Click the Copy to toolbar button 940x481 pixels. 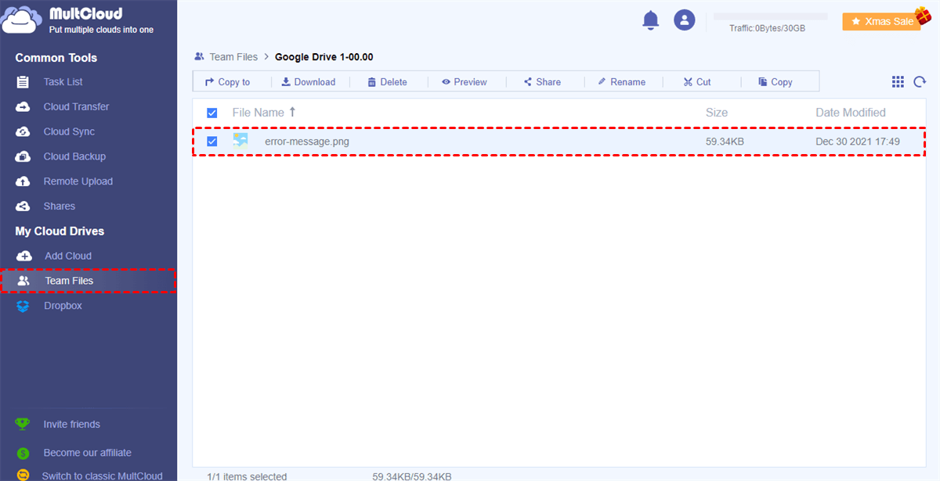tap(227, 82)
